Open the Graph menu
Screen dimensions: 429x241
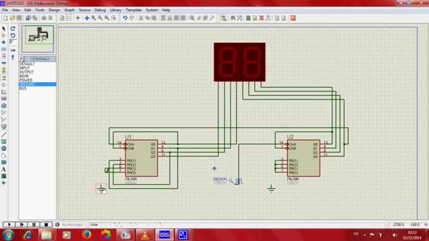(69, 10)
